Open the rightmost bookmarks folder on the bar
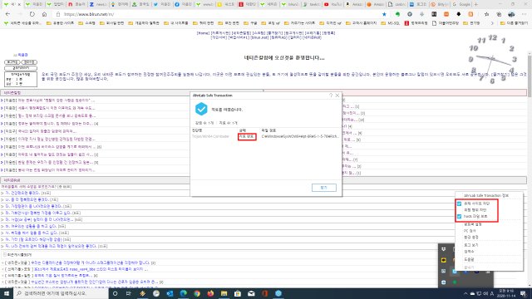 coord(514,23)
